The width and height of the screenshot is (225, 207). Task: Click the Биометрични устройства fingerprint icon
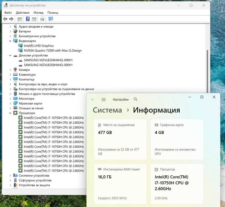pos(15,36)
